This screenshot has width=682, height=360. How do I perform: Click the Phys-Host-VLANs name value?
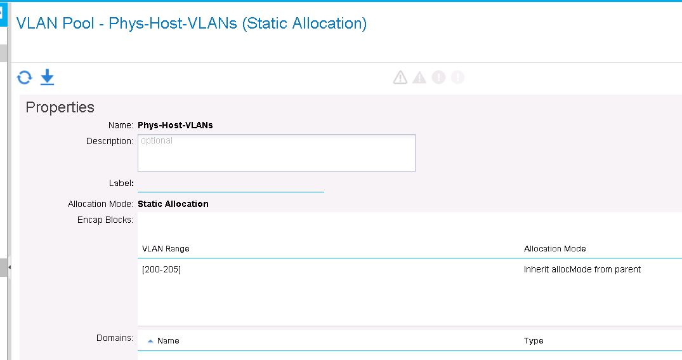tap(175, 125)
